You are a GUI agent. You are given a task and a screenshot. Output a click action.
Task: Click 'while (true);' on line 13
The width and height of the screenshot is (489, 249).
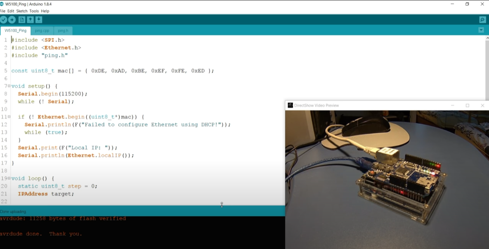coord(46,132)
